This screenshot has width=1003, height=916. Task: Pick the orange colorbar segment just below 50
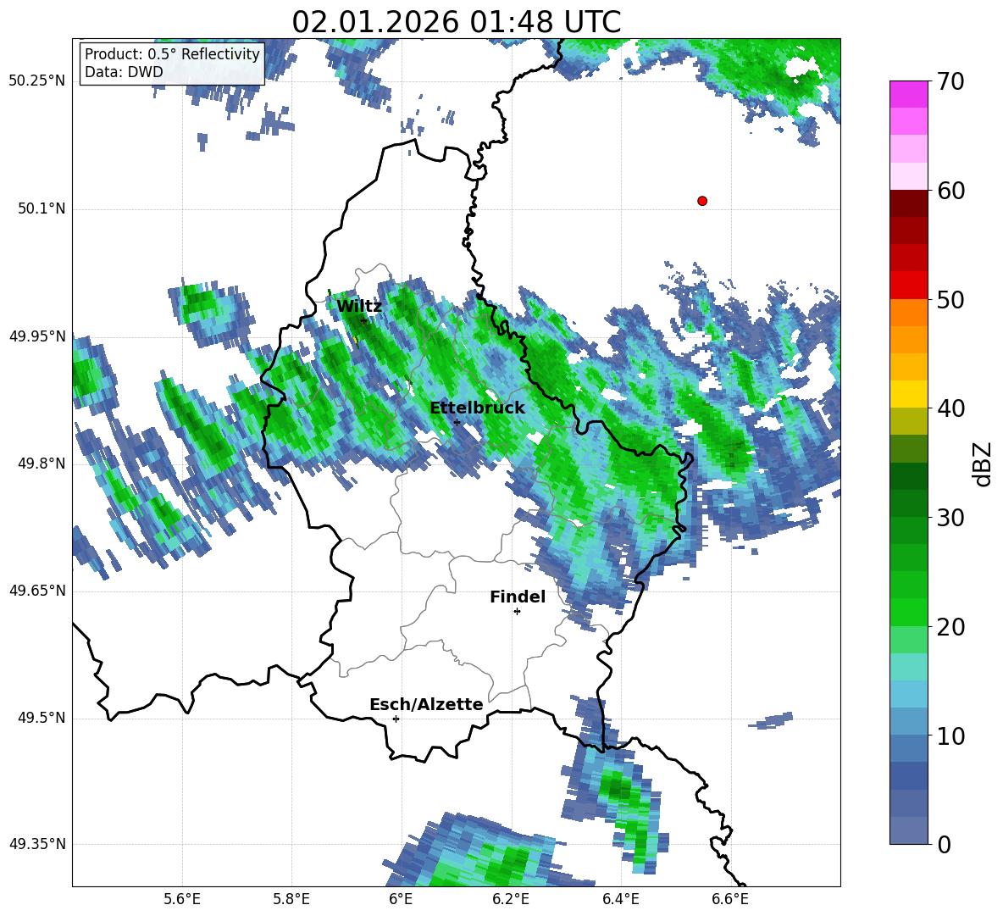click(908, 313)
